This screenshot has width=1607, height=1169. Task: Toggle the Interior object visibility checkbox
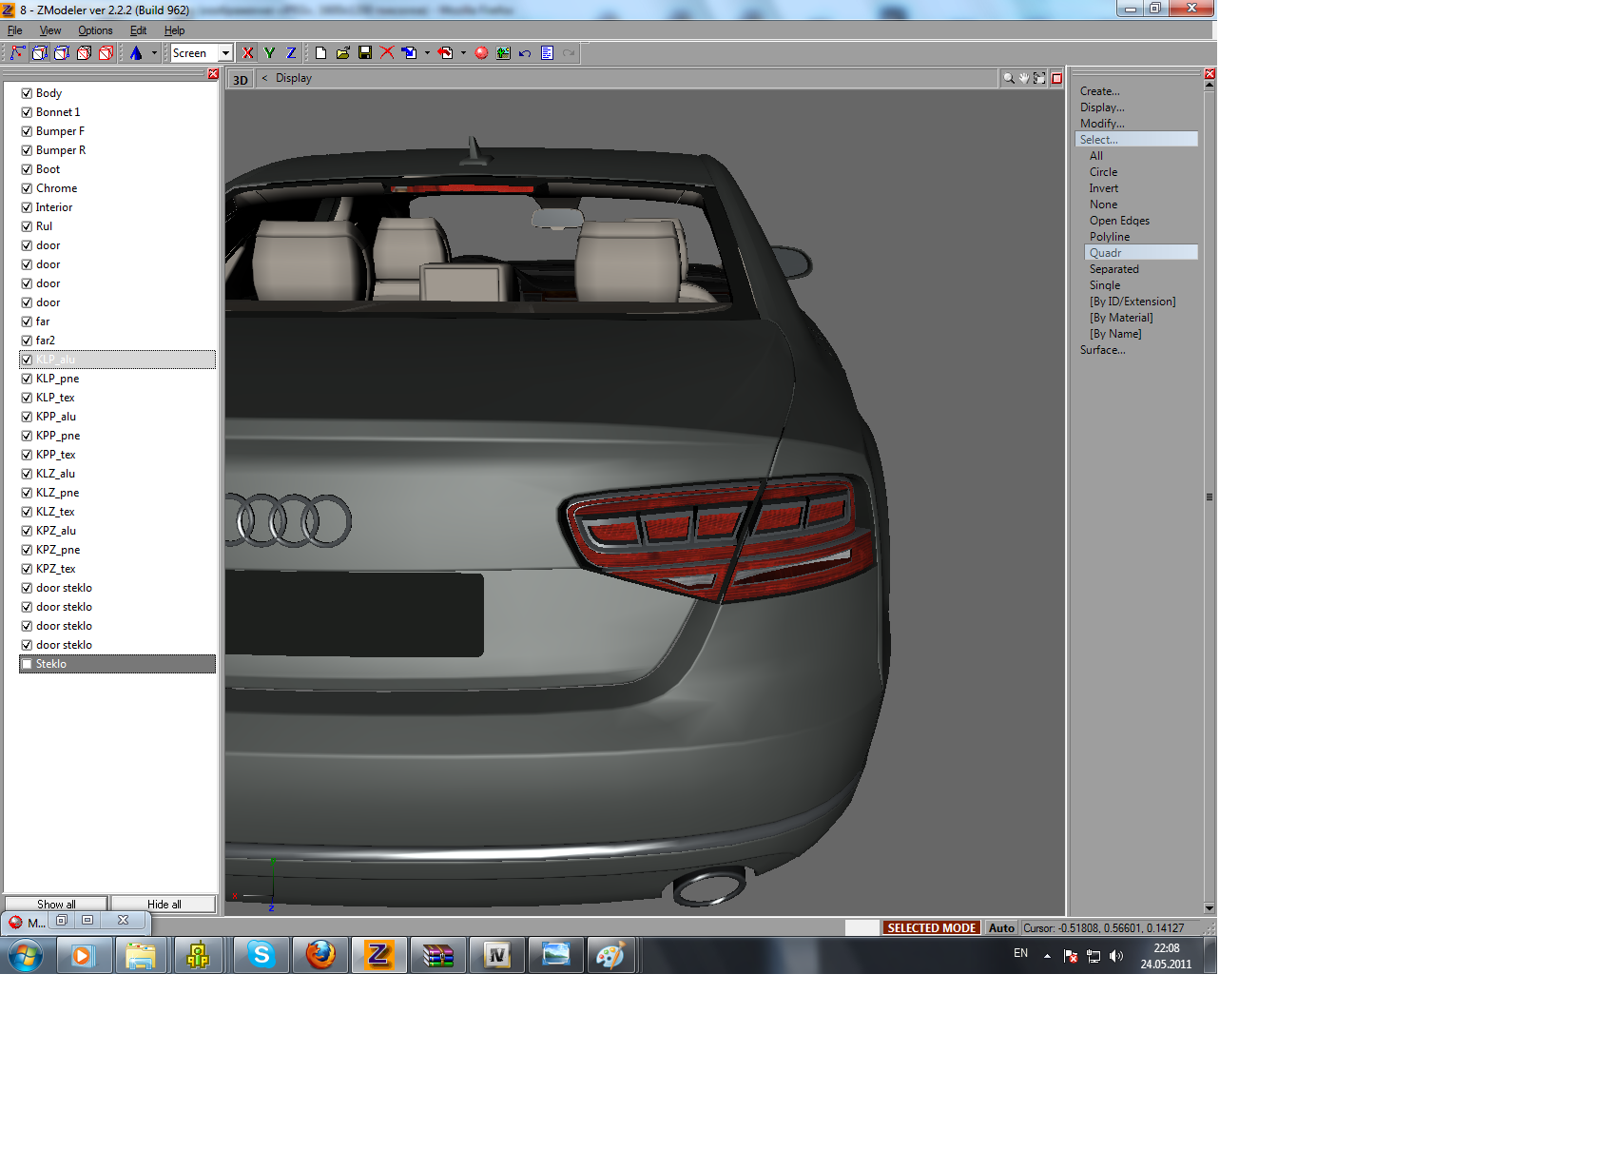27,207
